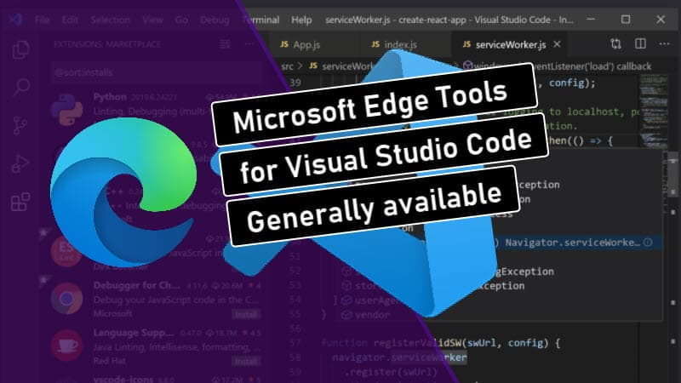The height and width of the screenshot is (383, 681).
Task: Install the Debugger for Chrome extension
Action: (x=246, y=314)
